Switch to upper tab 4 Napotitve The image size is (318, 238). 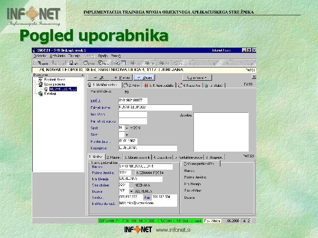189,86
